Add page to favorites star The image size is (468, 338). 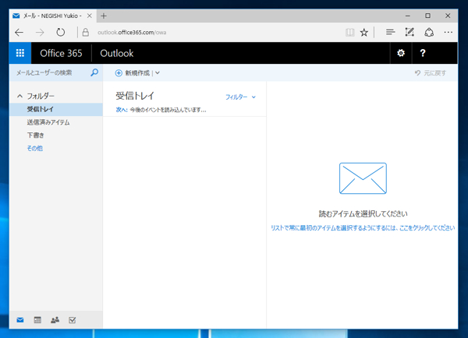coord(363,32)
